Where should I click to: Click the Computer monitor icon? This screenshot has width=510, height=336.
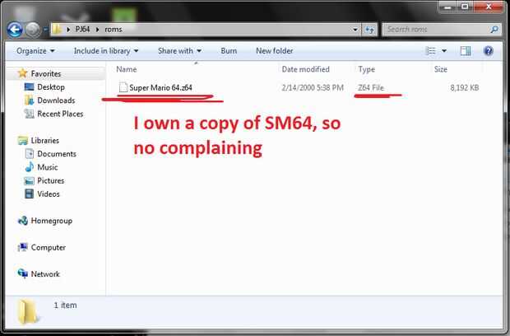23,247
